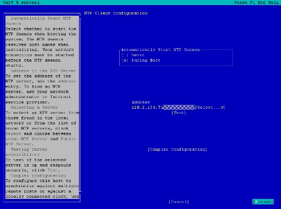Select the During Boot startup option
Image resolution: width=281 pixels, height=209 pixels.
(x=141, y=61)
